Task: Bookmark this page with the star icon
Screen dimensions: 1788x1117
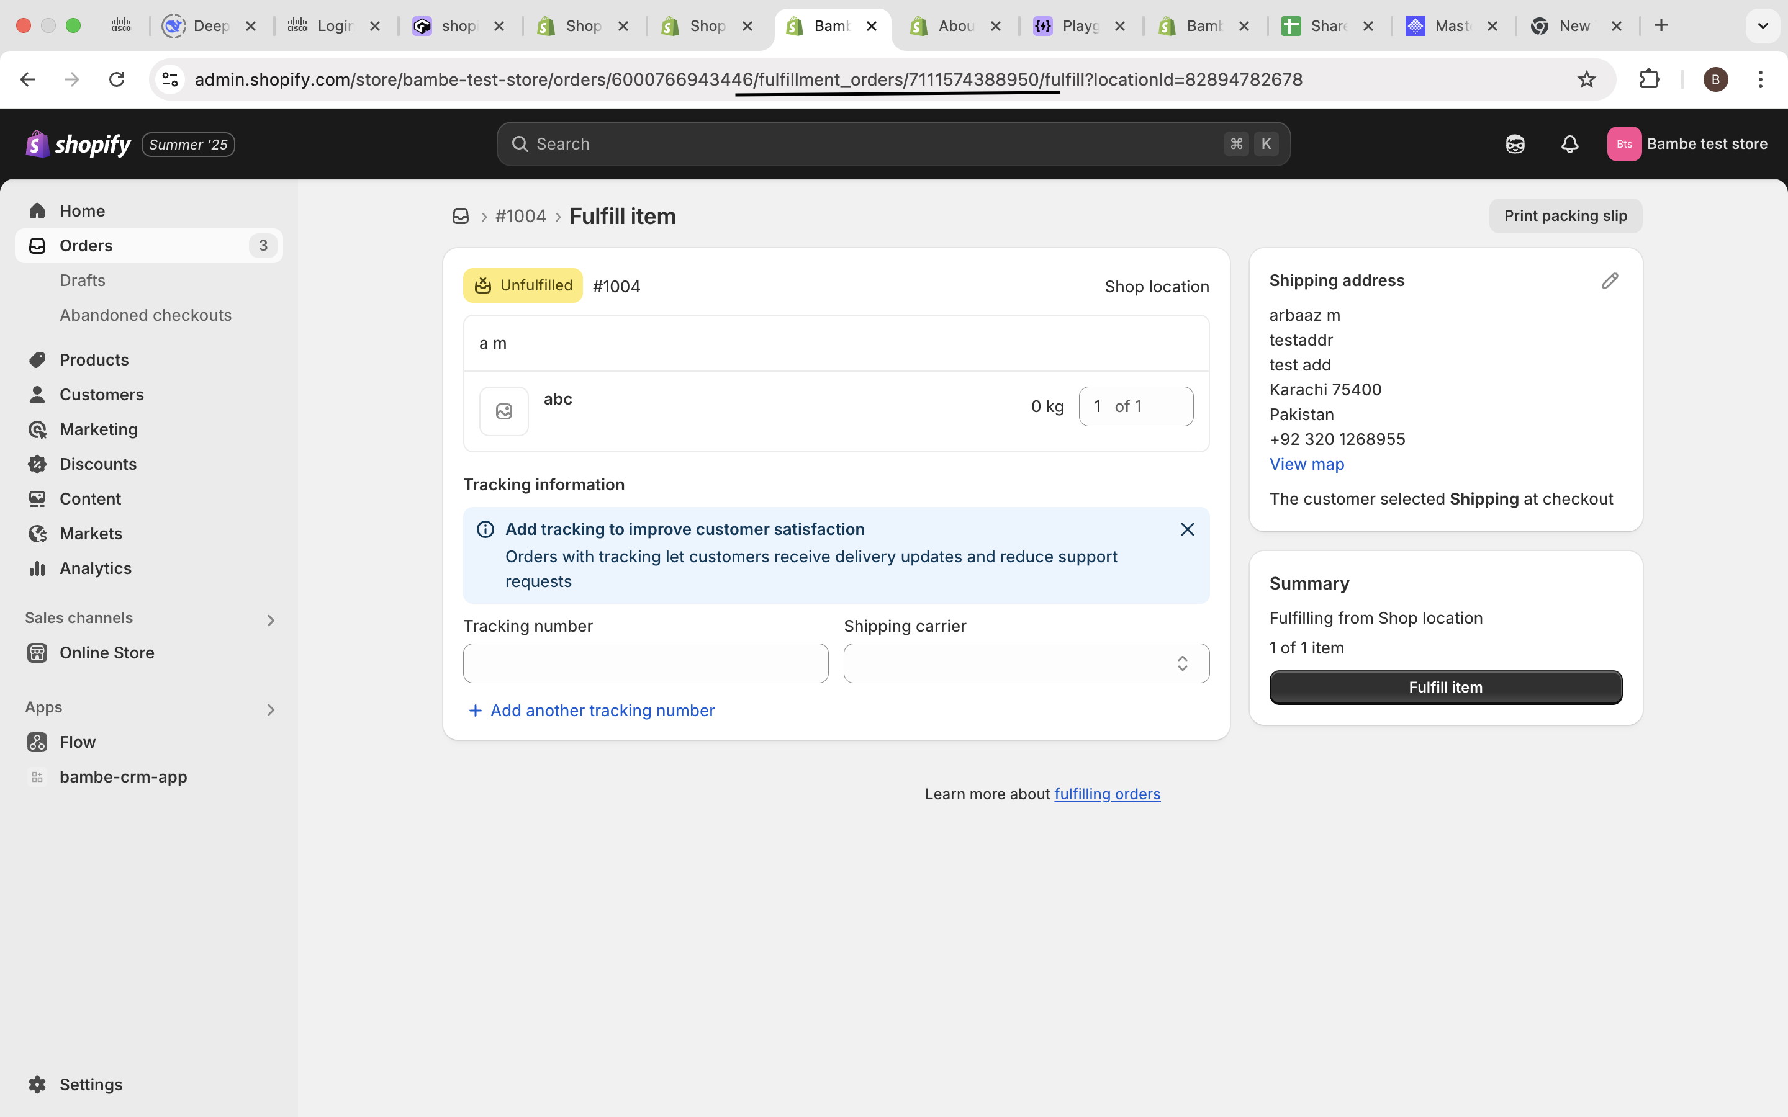Action: click(1586, 80)
